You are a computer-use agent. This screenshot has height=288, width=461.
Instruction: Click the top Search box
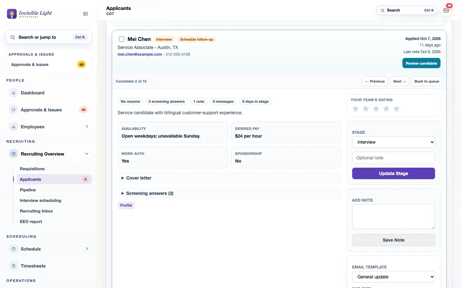point(407,11)
